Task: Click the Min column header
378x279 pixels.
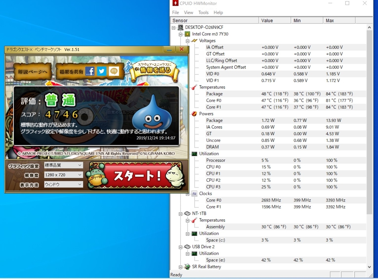Action: pyautogui.click(x=307, y=20)
